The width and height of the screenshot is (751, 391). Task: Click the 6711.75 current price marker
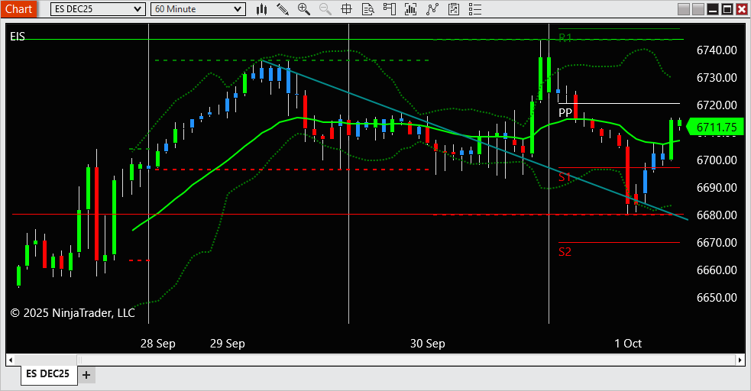(715, 128)
